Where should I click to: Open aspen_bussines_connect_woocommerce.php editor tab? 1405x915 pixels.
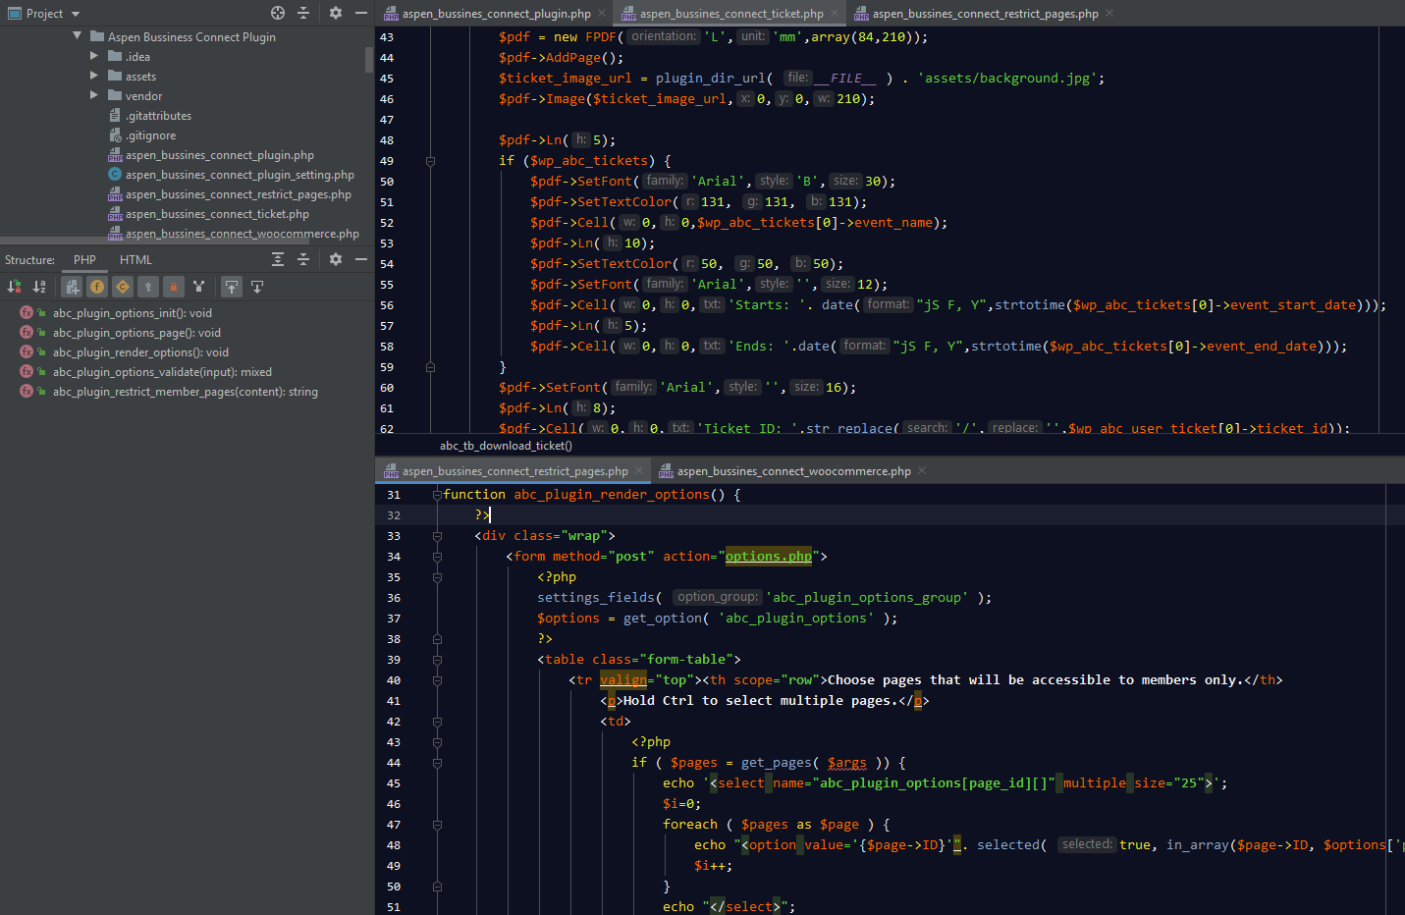pyautogui.click(x=793, y=471)
